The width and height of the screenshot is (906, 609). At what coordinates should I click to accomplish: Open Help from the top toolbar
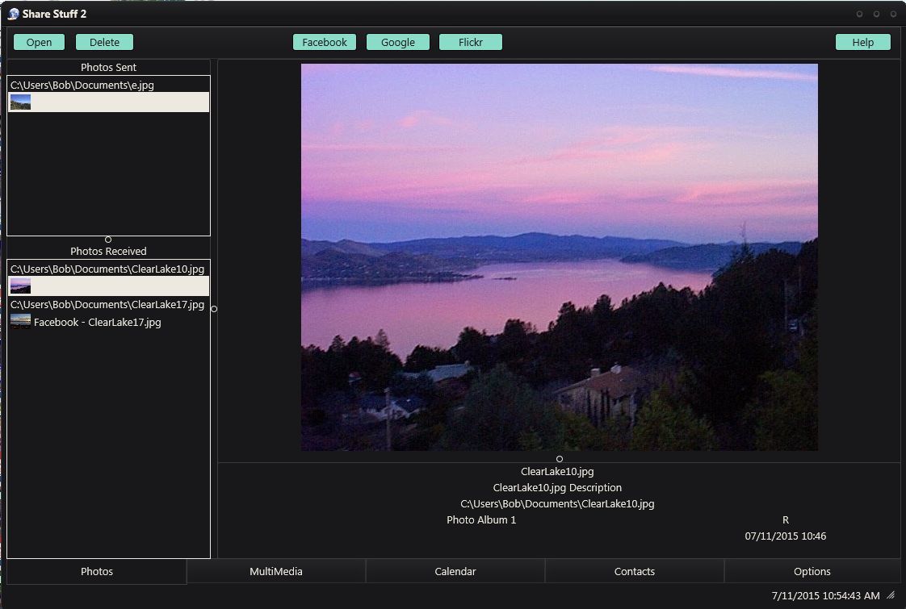(862, 43)
